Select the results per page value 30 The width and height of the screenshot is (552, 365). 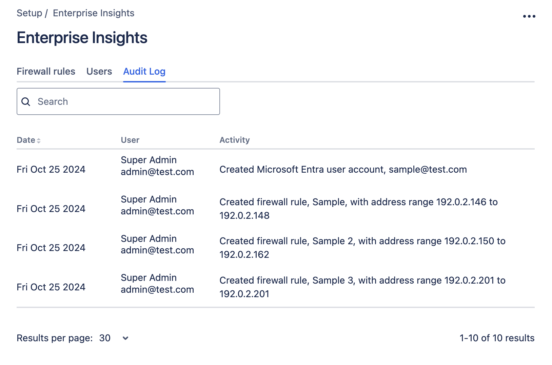[x=105, y=338]
